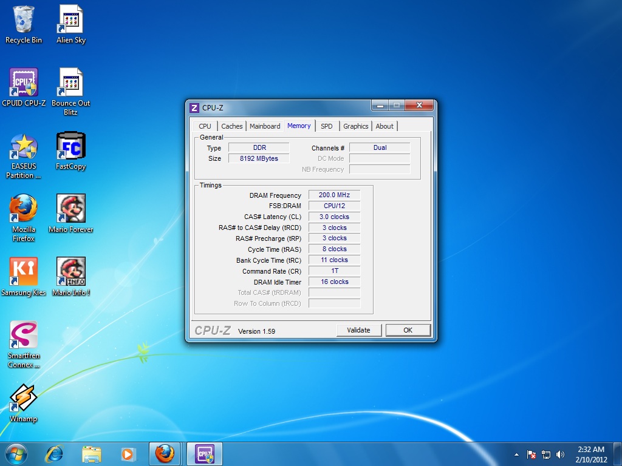
Task: Switch to the SPD tab
Action: pyautogui.click(x=327, y=126)
